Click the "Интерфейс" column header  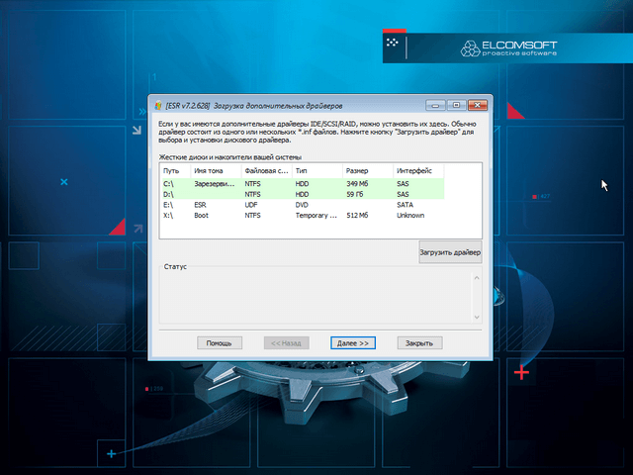click(x=415, y=171)
